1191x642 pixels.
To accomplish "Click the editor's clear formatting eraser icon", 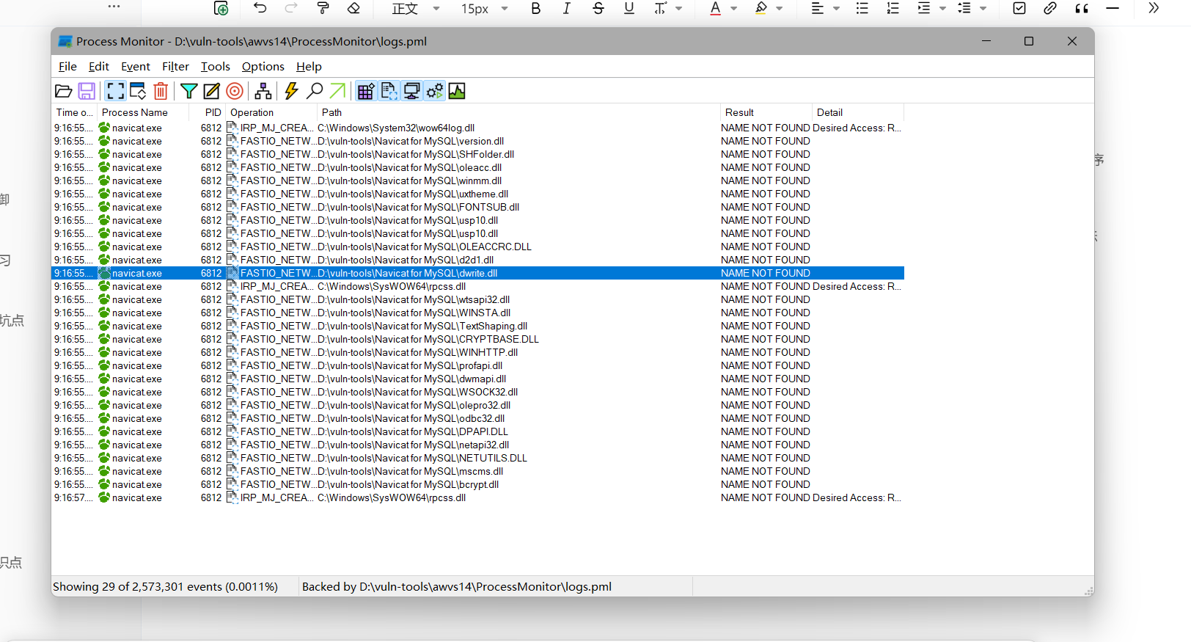I will pyautogui.click(x=353, y=8).
